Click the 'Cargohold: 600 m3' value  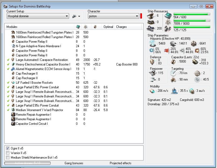click(192, 100)
